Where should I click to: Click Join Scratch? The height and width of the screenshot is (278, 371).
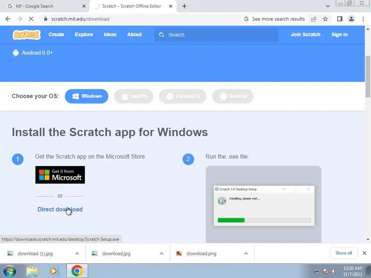(x=305, y=34)
